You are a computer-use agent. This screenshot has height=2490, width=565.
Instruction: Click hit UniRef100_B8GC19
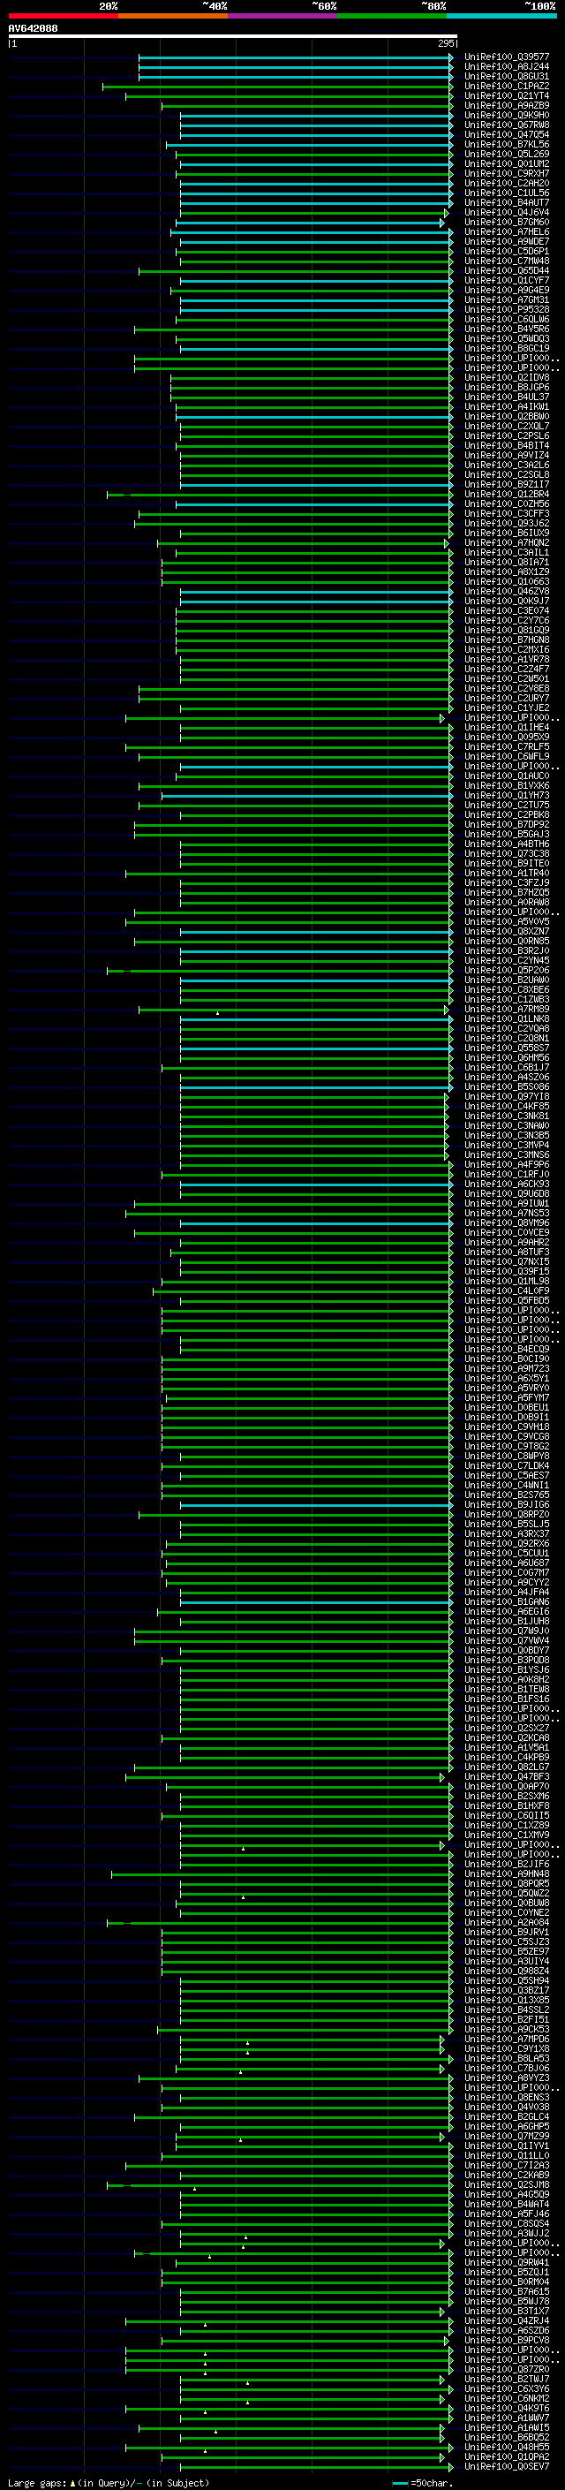tap(507, 348)
